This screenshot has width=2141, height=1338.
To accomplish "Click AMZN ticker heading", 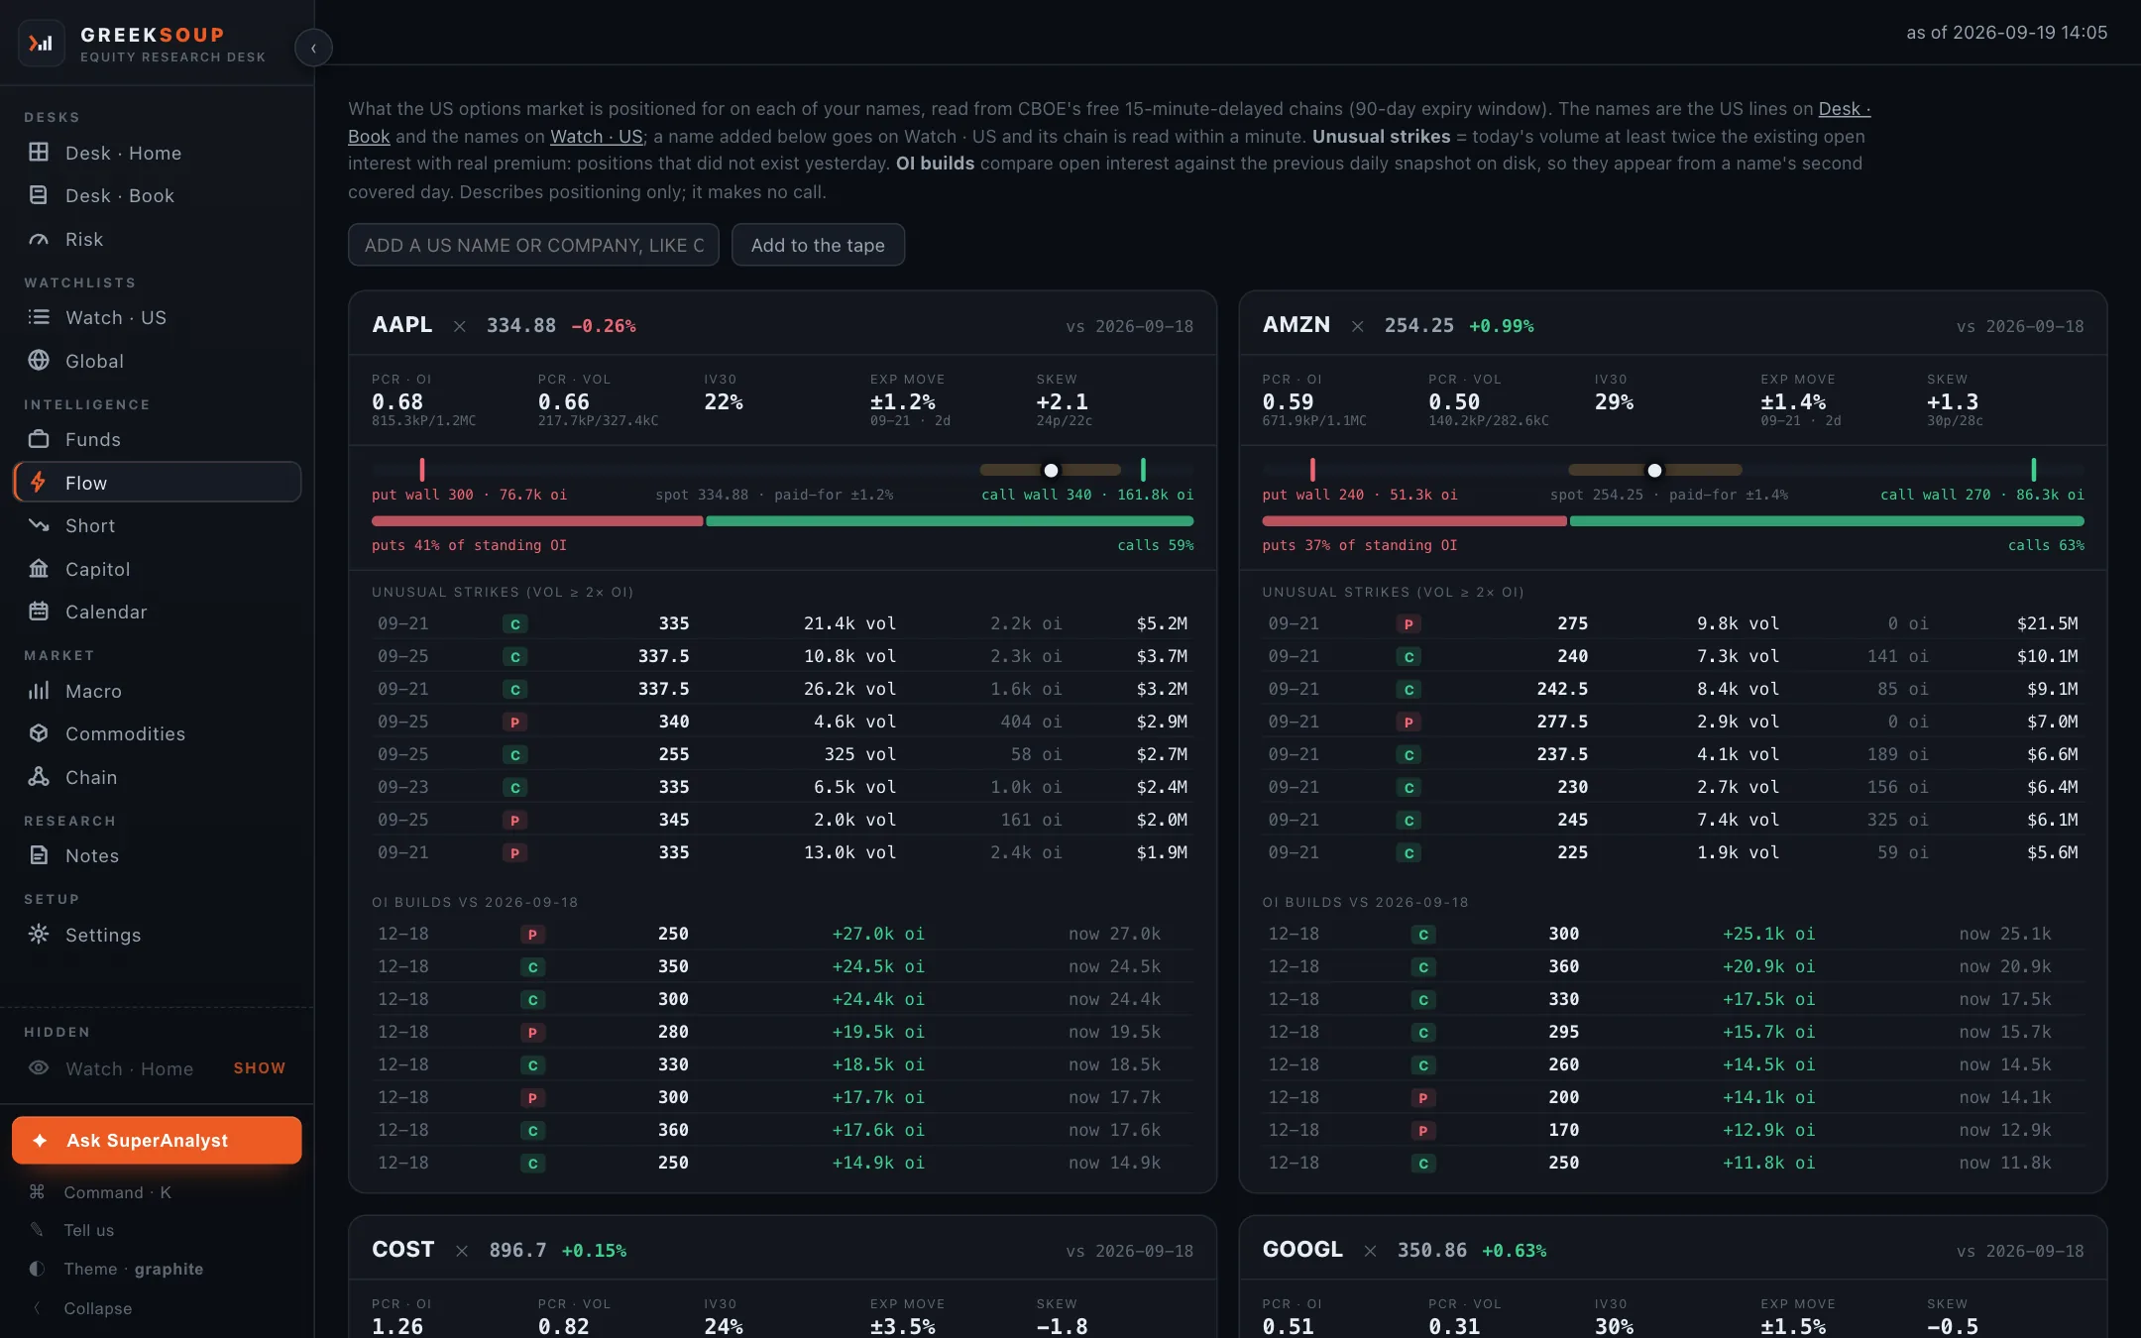I will tap(1296, 325).
